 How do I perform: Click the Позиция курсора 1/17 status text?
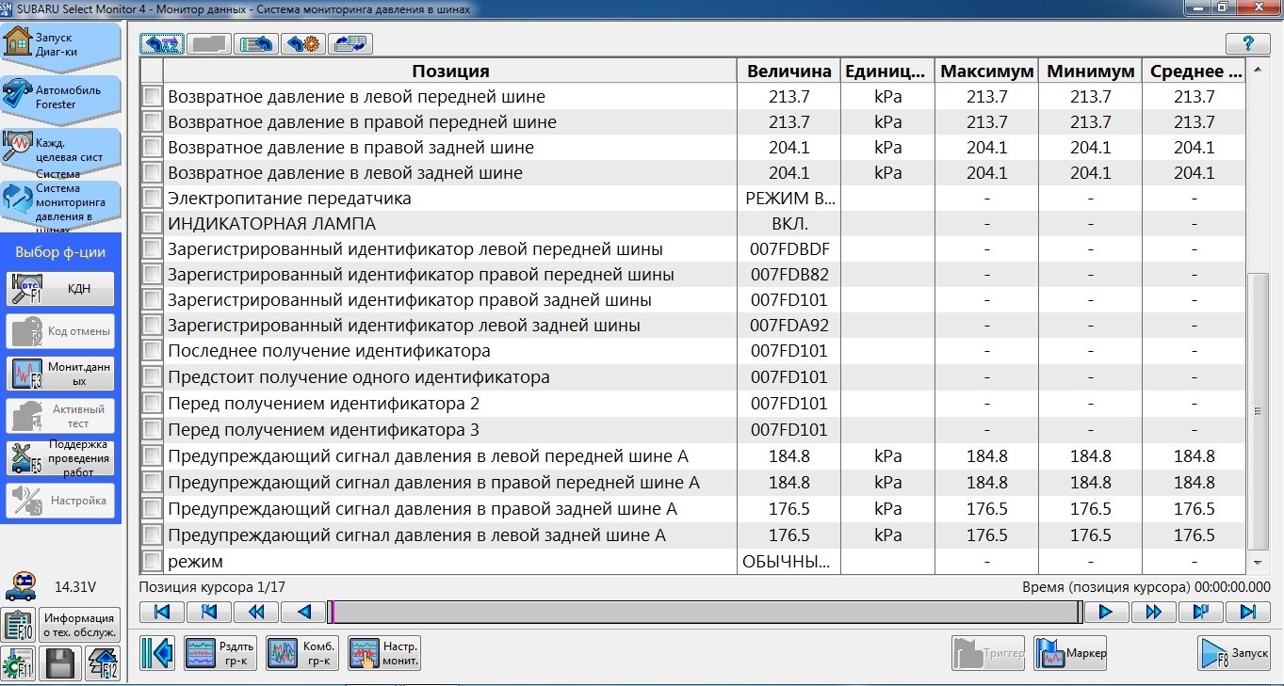point(212,586)
